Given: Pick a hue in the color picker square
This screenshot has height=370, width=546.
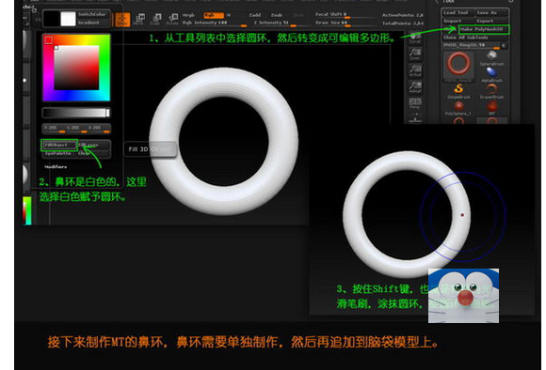Looking at the screenshot, I should tap(76, 68).
